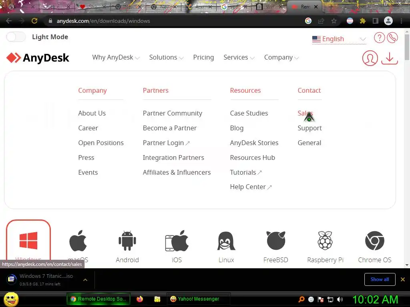The image size is (410, 307).
Task: Open Partner Community link
Action: [x=172, y=113]
